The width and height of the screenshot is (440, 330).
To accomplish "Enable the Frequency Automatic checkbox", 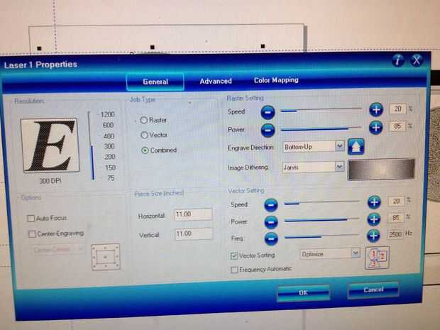I will (x=234, y=270).
